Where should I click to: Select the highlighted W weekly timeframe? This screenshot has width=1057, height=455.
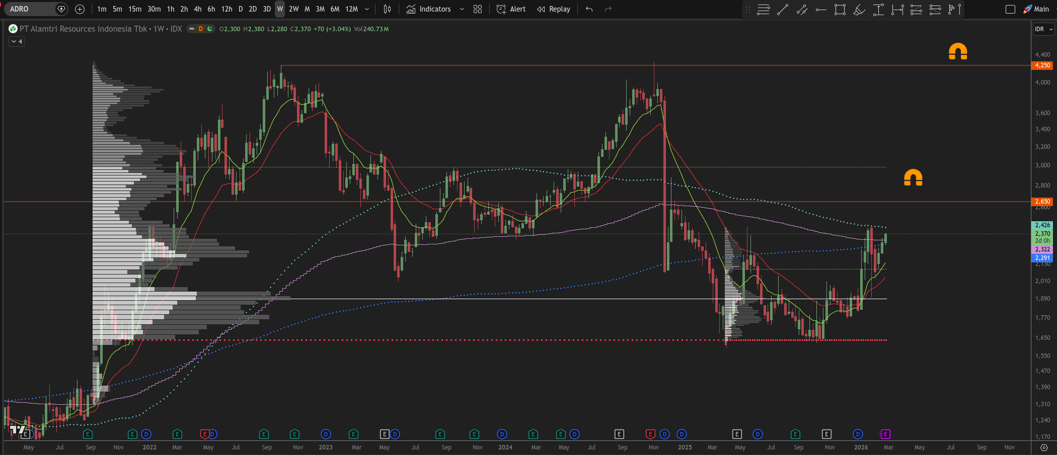click(x=280, y=9)
